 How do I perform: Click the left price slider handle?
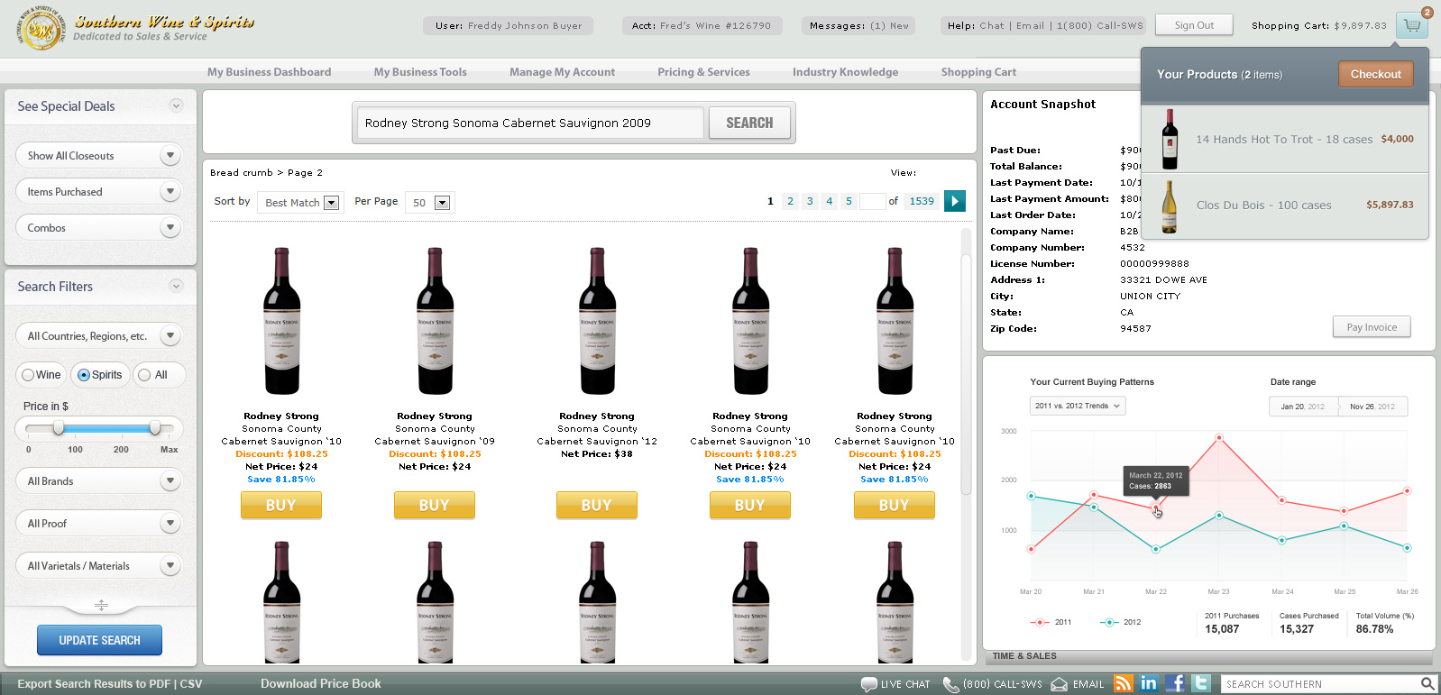(59, 427)
